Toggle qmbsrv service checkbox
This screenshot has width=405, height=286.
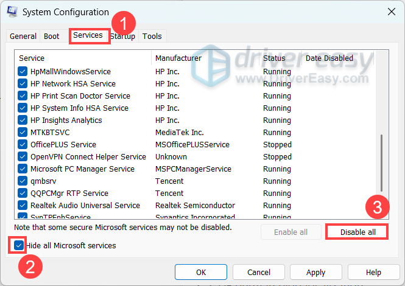(x=23, y=181)
